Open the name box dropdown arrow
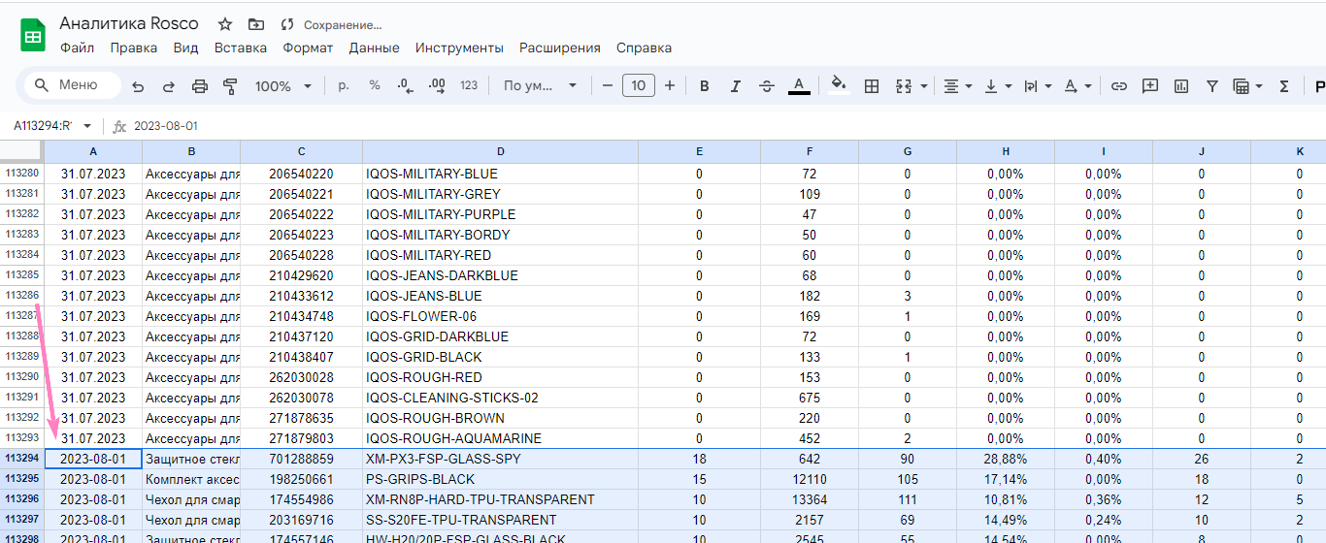 (x=87, y=126)
